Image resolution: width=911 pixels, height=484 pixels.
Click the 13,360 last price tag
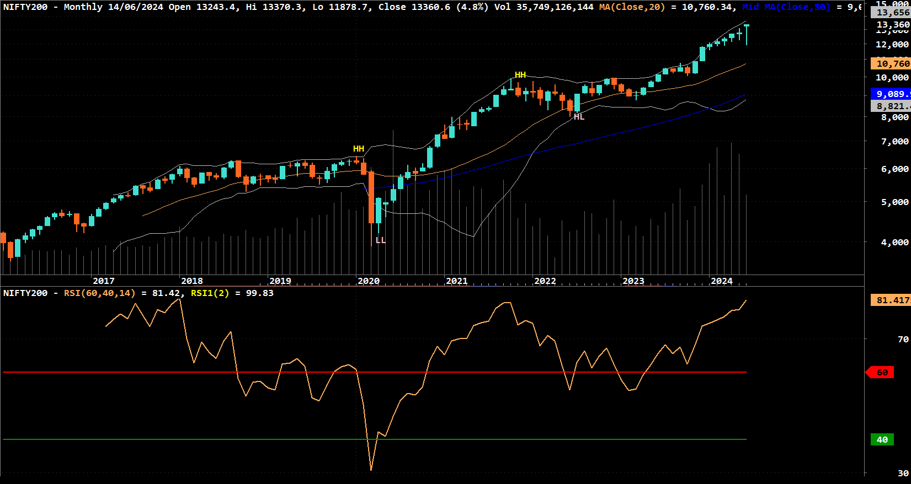point(892,24)
